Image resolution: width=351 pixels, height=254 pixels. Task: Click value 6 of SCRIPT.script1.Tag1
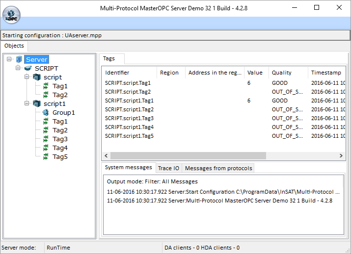pyautogui.click(x=249, y=101)
